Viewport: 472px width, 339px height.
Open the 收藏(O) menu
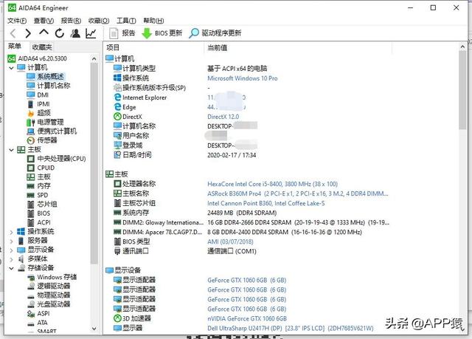point(99,21)
